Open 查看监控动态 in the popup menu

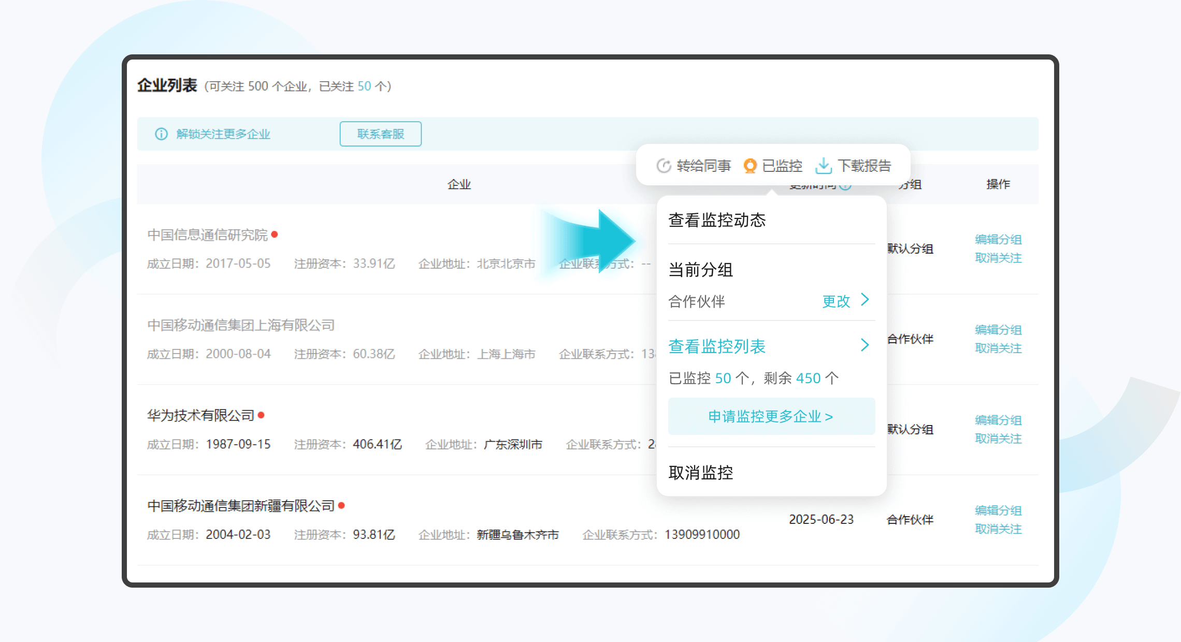pos(717,220)
